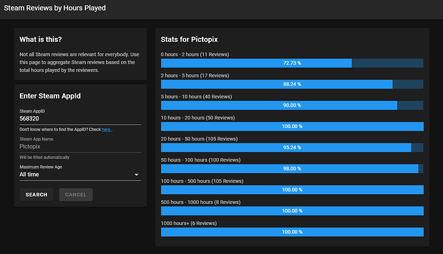The height and width of the screenshot is (254, 443).
Task: Click the '0 hours - 2 hours (11 Reviews)' label
Action: tap(195, 54)
